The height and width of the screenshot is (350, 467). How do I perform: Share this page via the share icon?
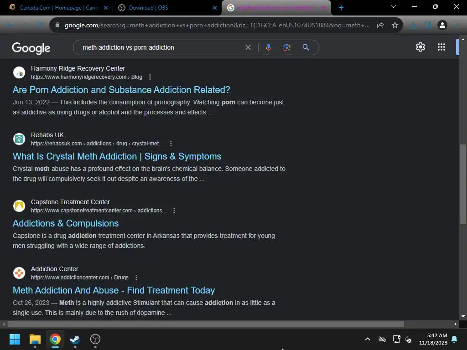[x=380, y=26]
